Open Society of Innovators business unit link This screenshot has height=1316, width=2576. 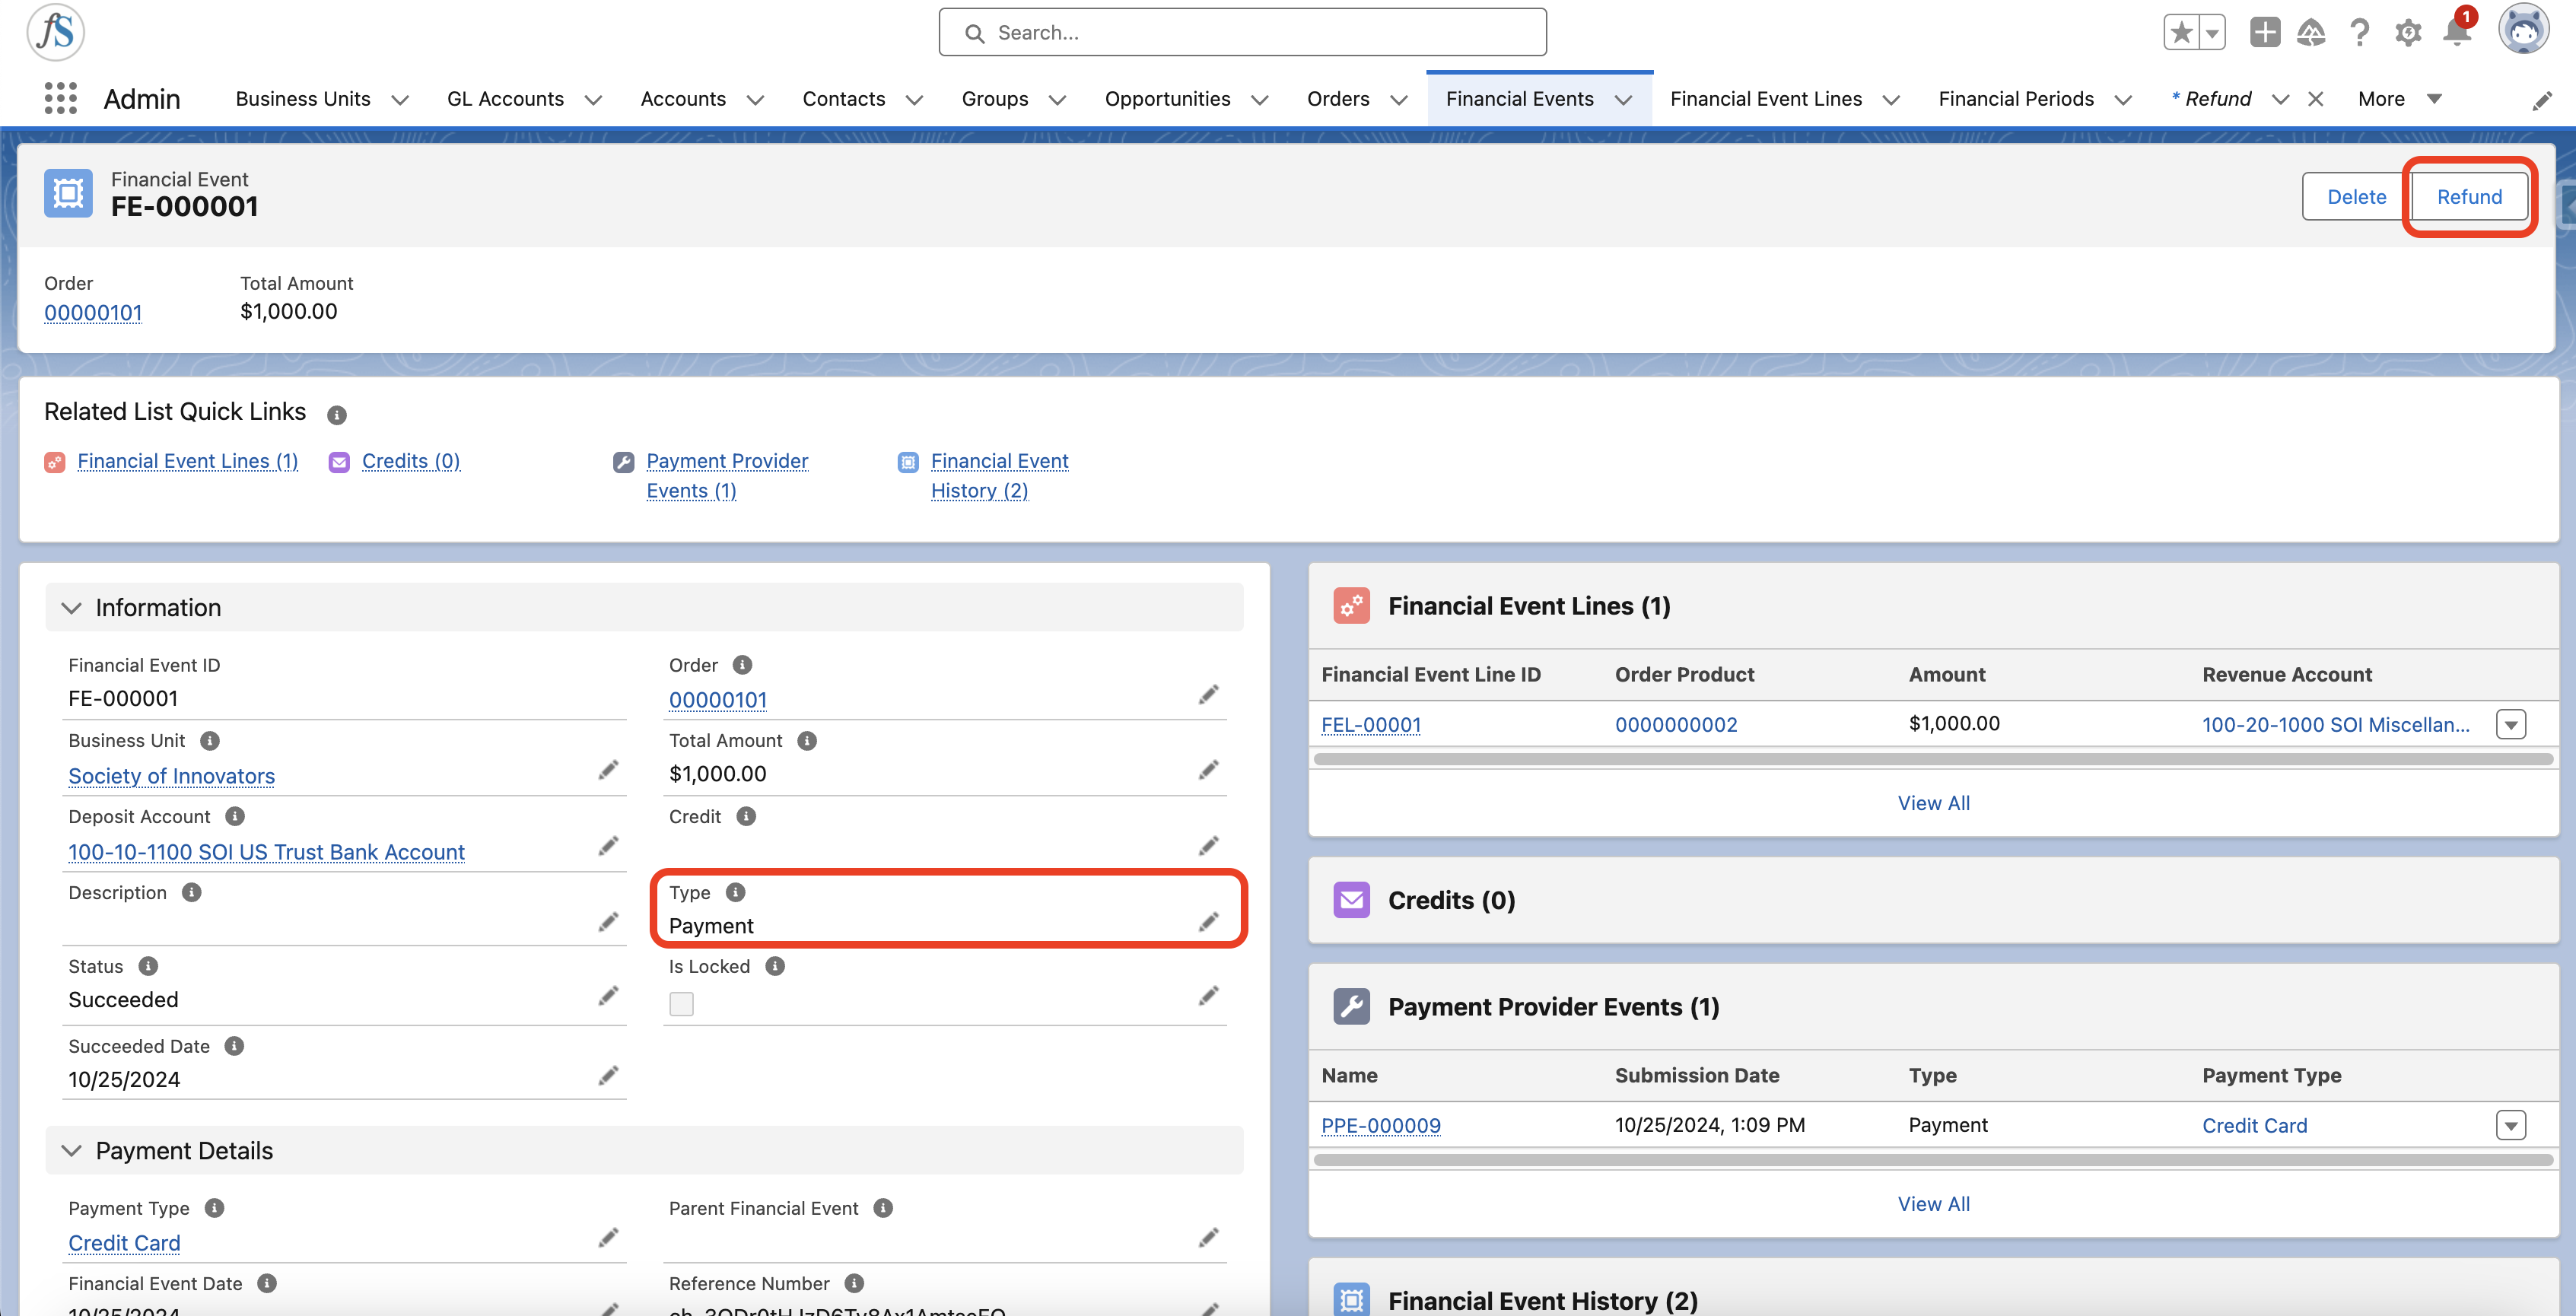pos(171,776)
